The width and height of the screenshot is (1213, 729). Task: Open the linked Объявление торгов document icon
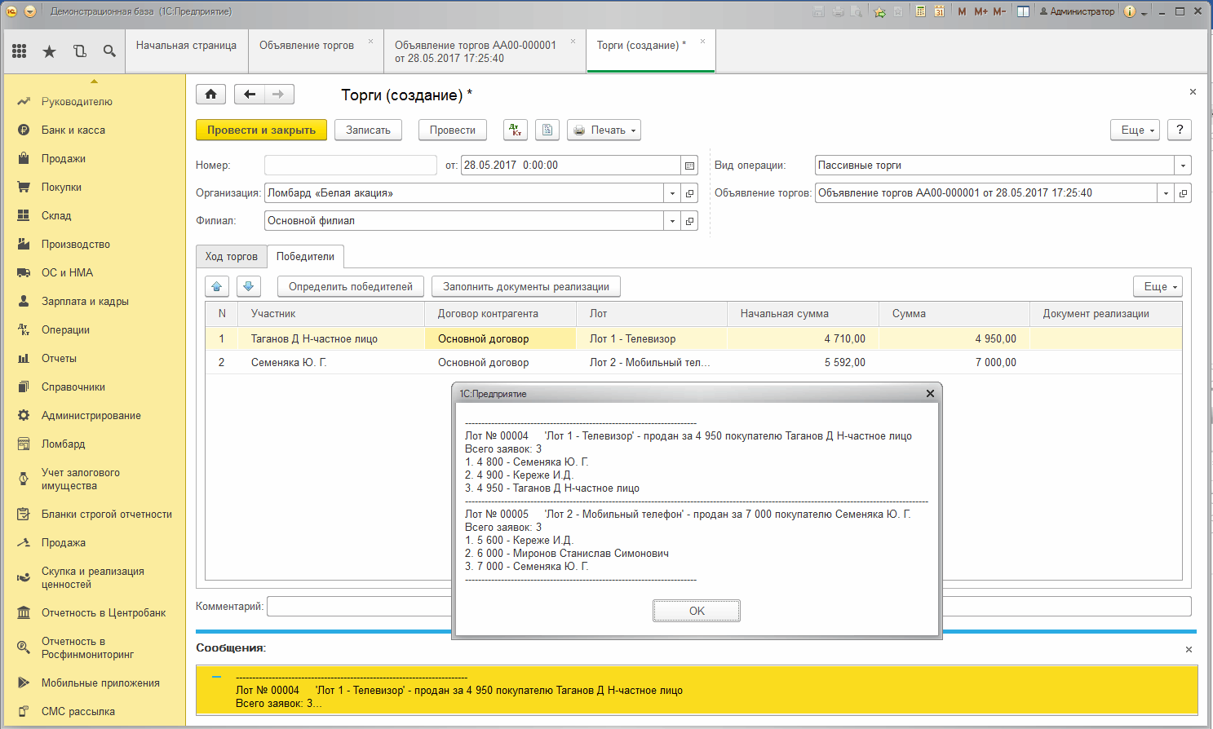[x=1184, y=193]
